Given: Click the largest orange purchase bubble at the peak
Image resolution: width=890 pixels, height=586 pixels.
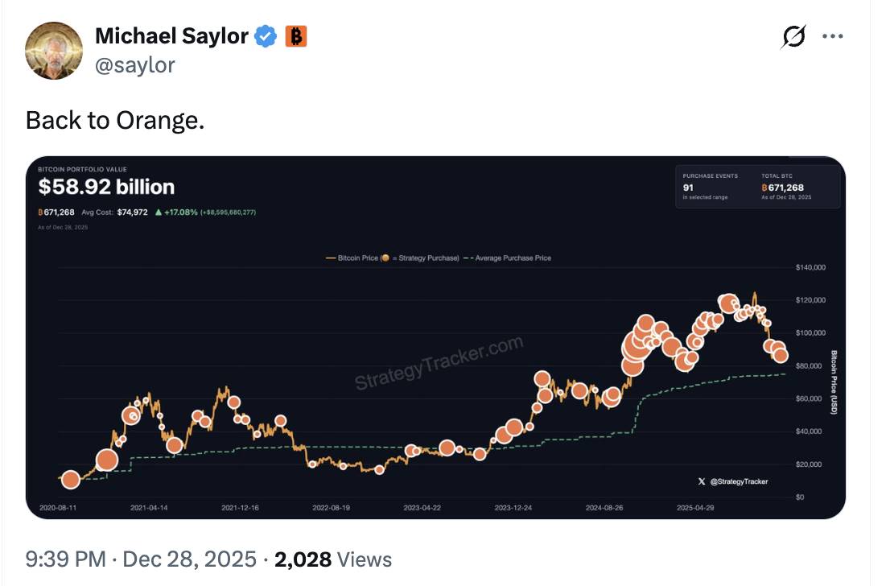Looking at the screenshot, I should [729, 304].
